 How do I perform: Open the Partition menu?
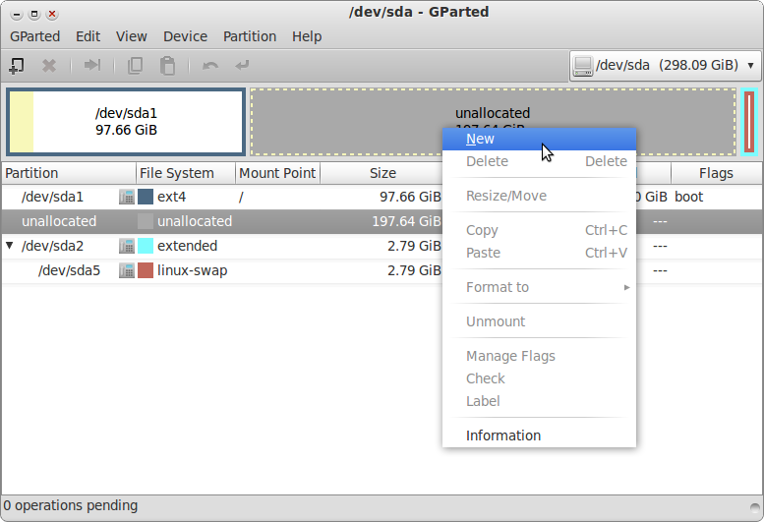250,36
